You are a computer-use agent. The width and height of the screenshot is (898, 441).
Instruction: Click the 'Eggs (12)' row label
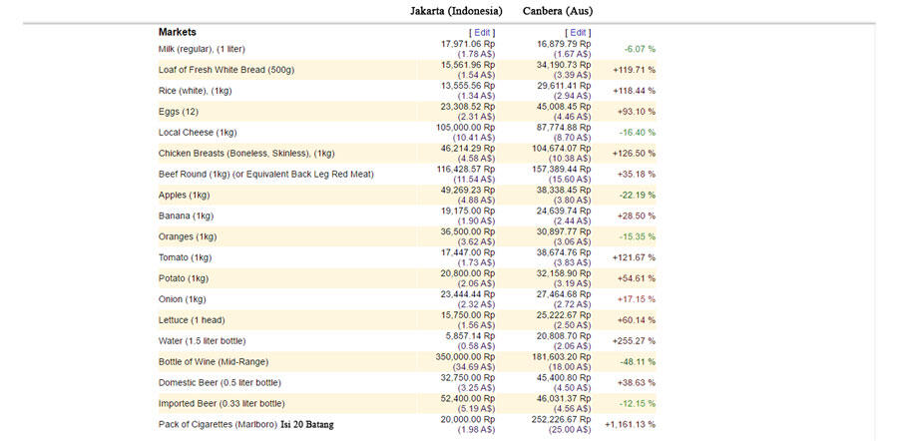coord(179,112)
